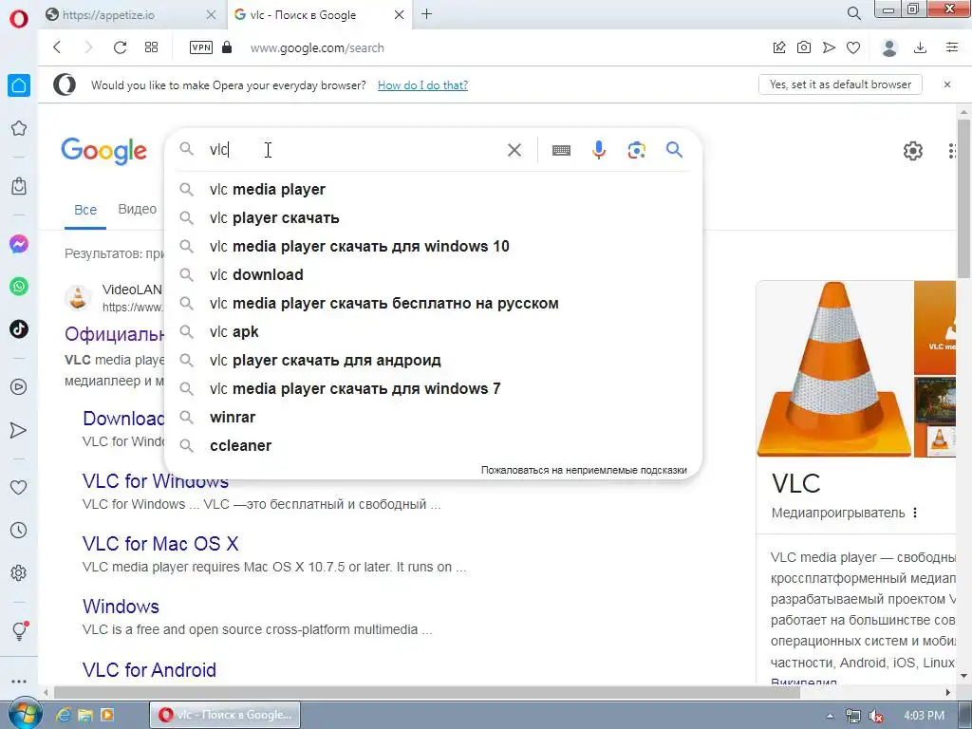Click the Google logo

click(x=104, y=151)
